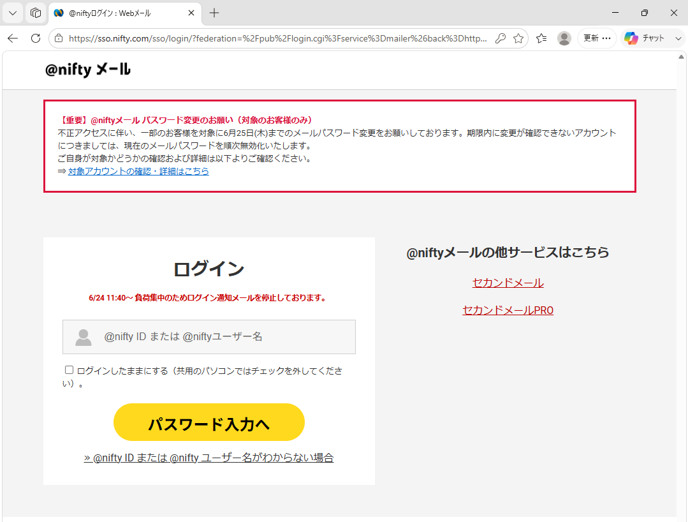
Task: Expand the chevron beside チャット
Action: 678,39
